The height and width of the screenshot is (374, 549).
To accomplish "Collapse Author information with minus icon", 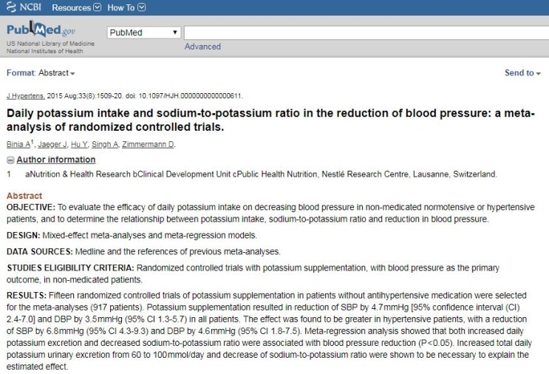I will 10,160.
